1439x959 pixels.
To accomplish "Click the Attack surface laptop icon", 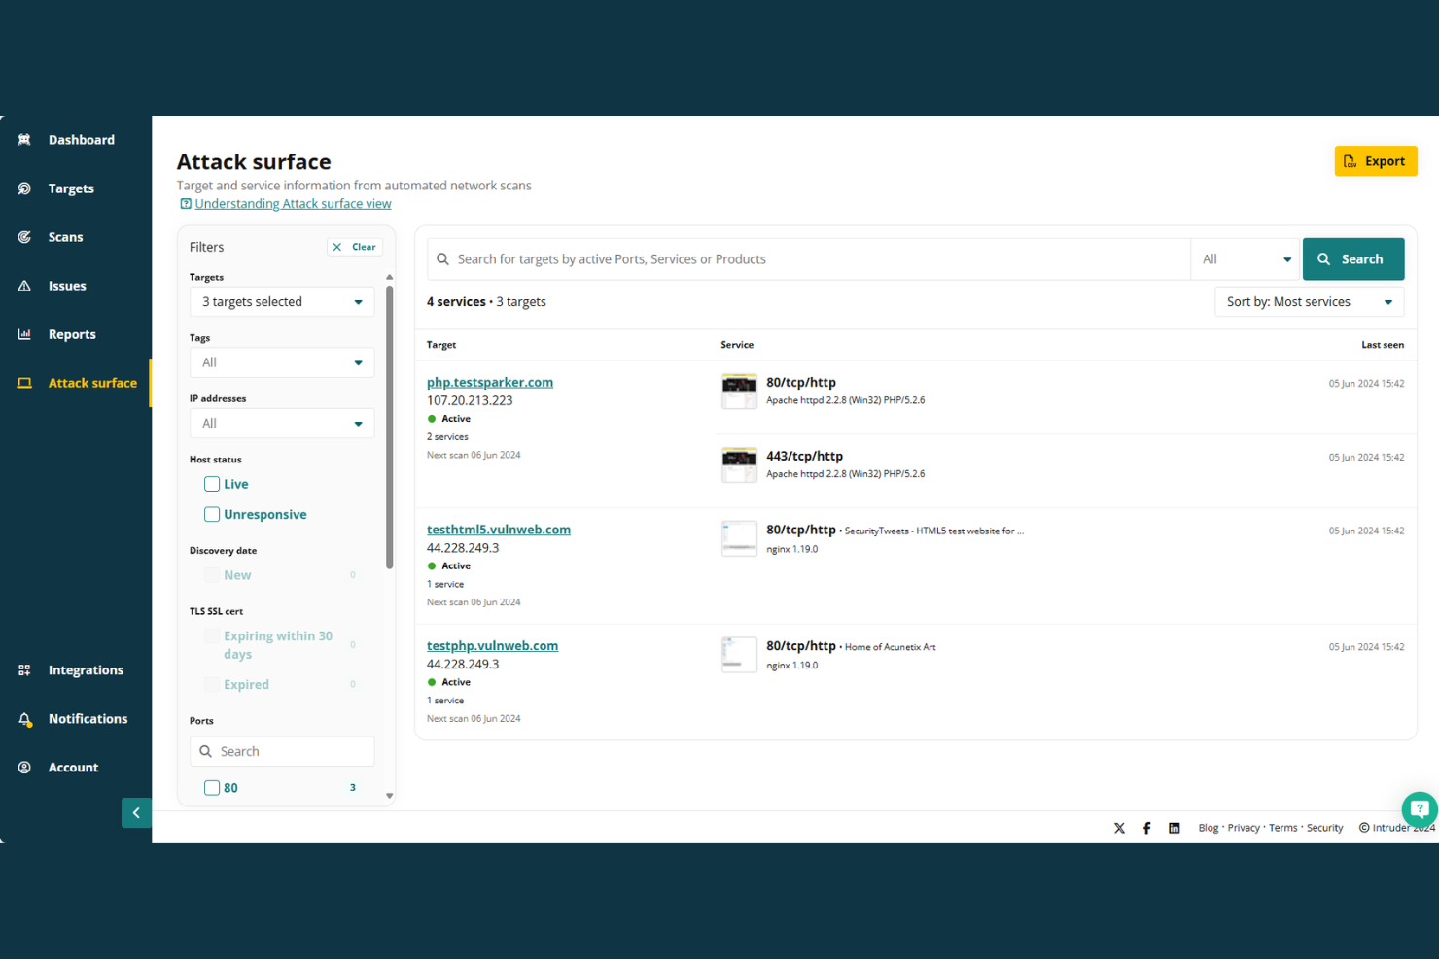I will 24,383.
